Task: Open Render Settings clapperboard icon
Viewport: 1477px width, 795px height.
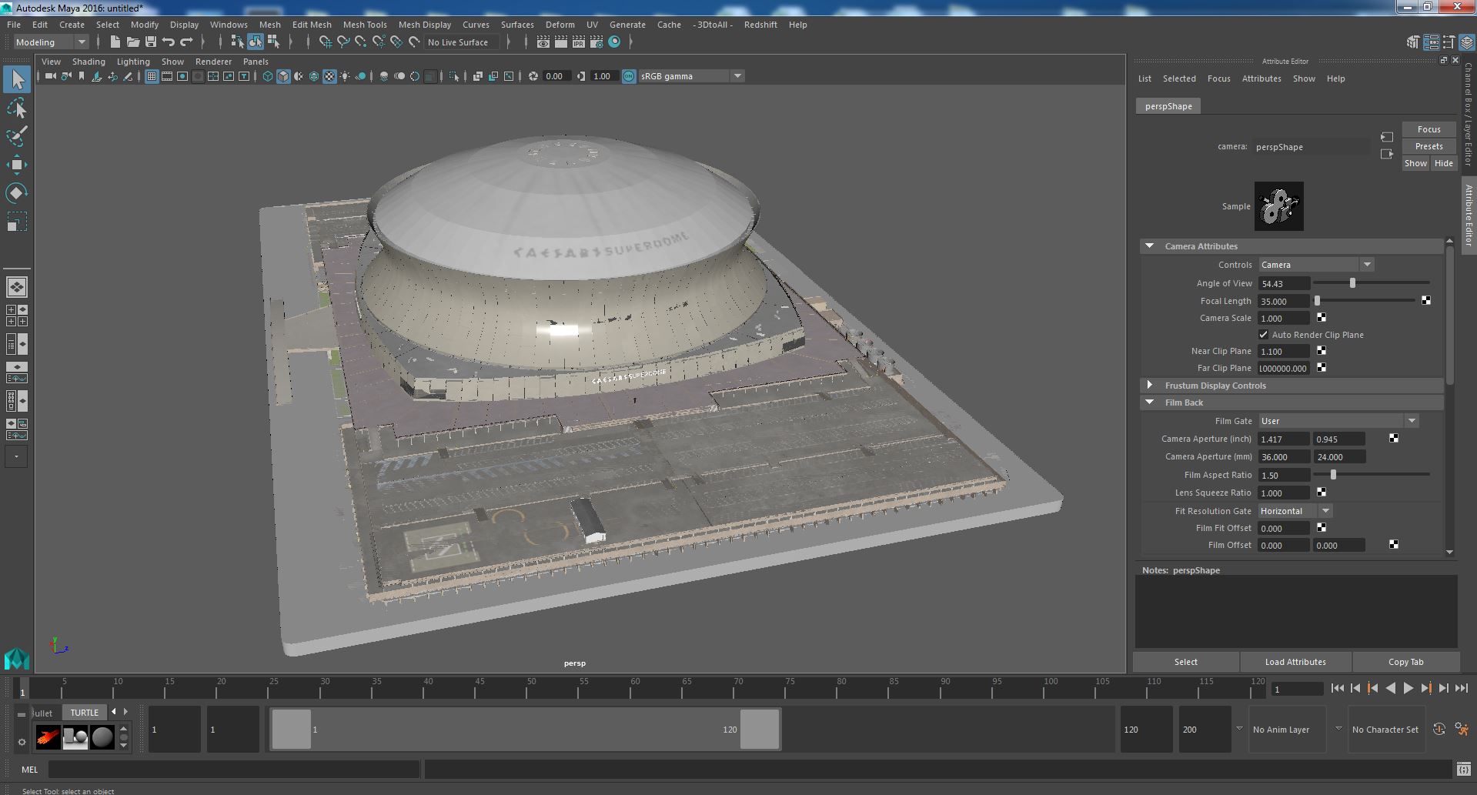Action: tap(596, 42)
